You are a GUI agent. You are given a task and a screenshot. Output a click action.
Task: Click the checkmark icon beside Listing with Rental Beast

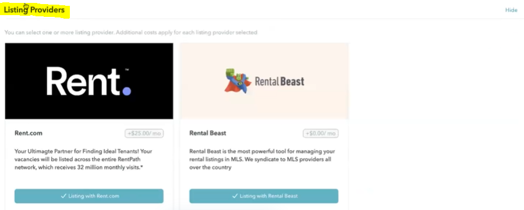[x=235, y=196]
